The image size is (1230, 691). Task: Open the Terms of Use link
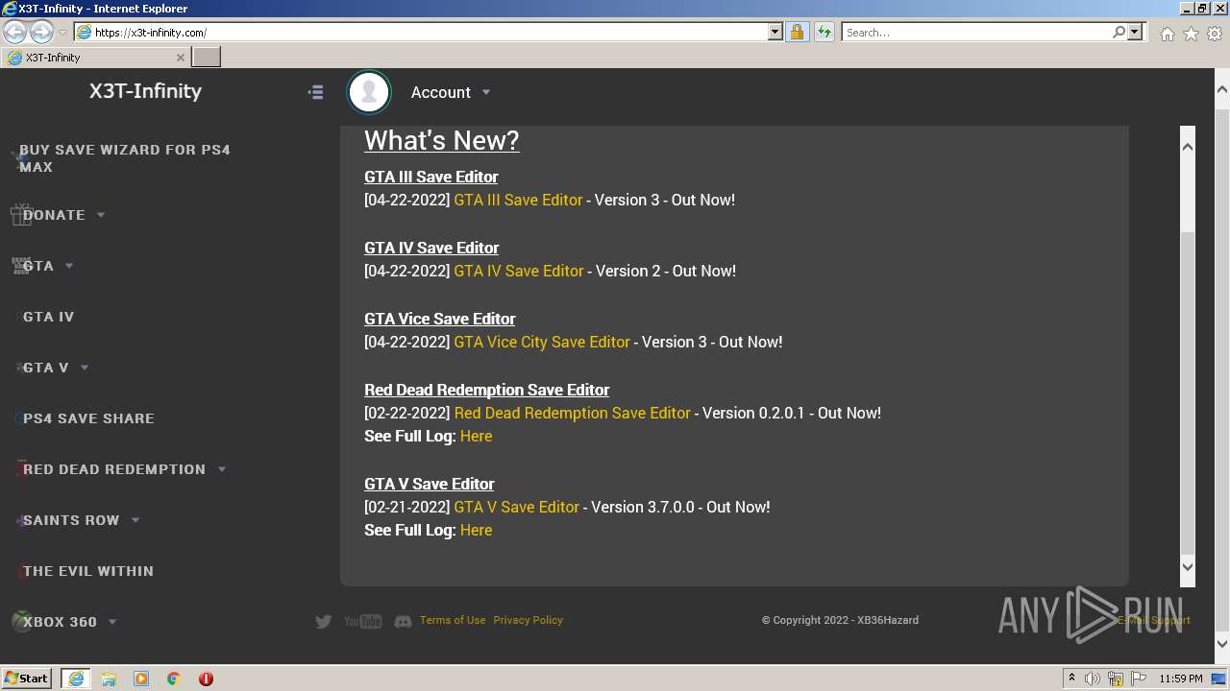point(453,620)
